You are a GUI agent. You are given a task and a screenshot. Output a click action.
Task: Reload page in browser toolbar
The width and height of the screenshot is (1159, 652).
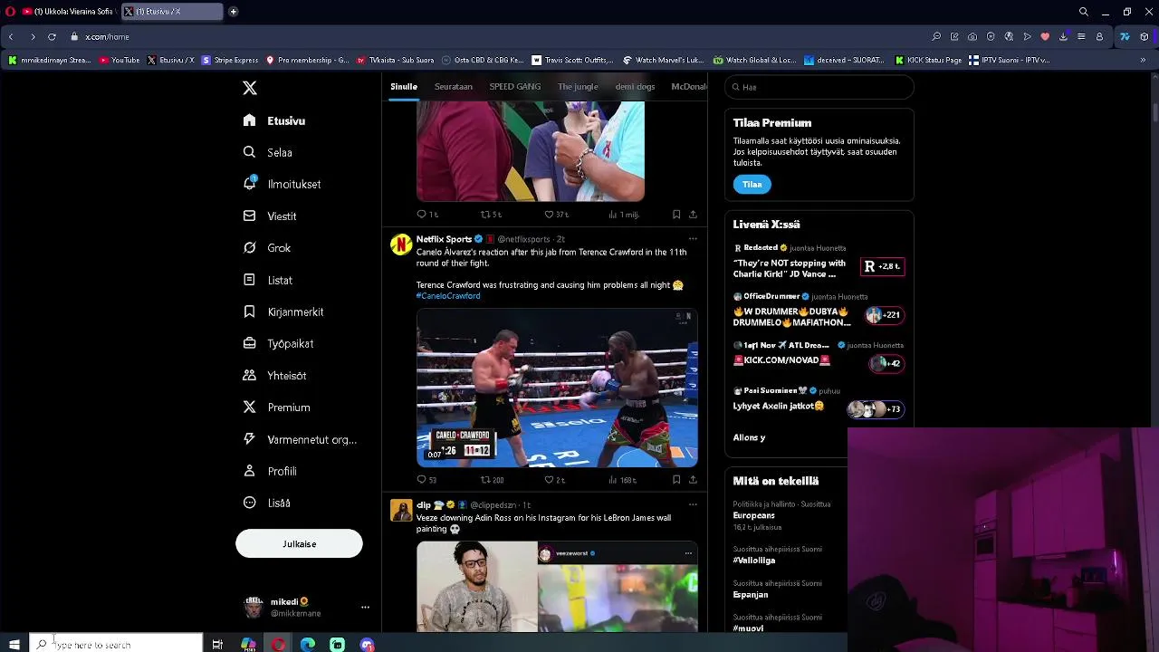click(52, 37)
